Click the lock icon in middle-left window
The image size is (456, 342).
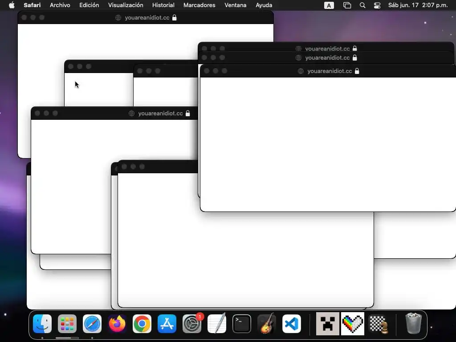click(x=188, y=114)
